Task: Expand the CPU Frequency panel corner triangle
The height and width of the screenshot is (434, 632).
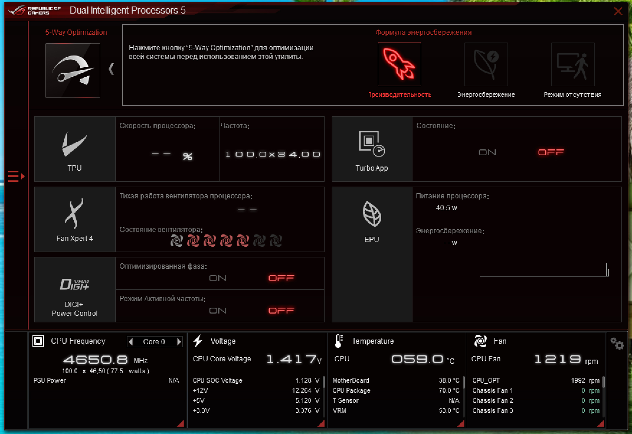Action: click(x=181, y=424)
